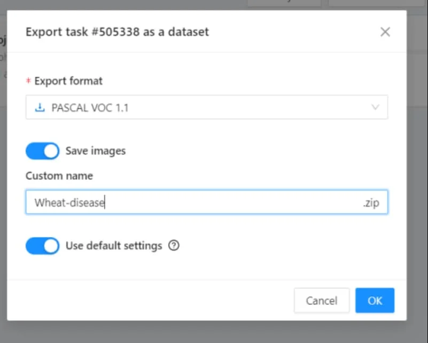The image size is (428, 343).
Task: Turn off the Use default settings switch
Action: pyautogui.click(x=42, y=246)
